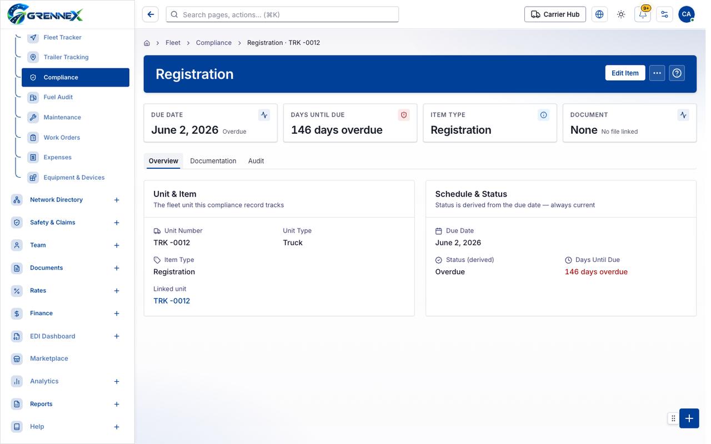Switch to the Overview tab
Viewport: 711px width, 444px height.
pos(163,161)
